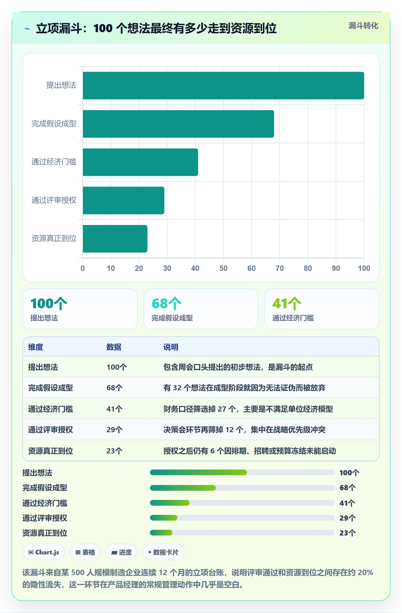Open the 100个 提出想法 stat card
402x613 pixels.
(x=80, y=309)
